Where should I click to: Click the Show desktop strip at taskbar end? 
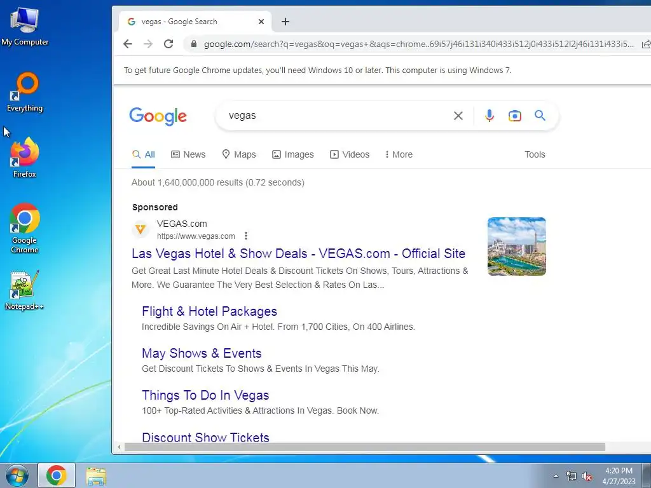647,475
